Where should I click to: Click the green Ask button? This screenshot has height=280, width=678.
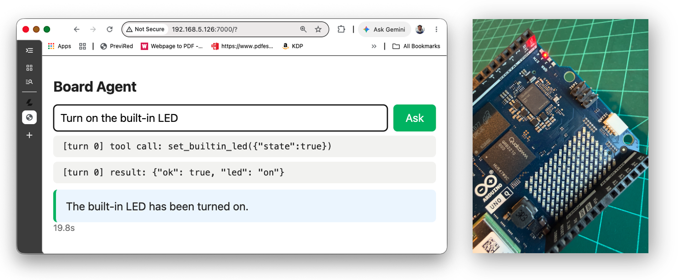(x=414, y=118)
